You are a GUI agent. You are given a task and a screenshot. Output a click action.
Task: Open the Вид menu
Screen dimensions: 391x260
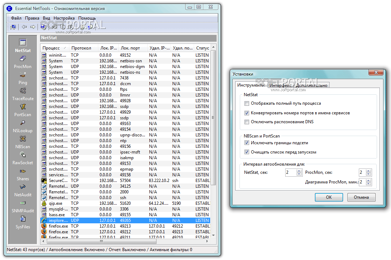(x=46, y=18)
